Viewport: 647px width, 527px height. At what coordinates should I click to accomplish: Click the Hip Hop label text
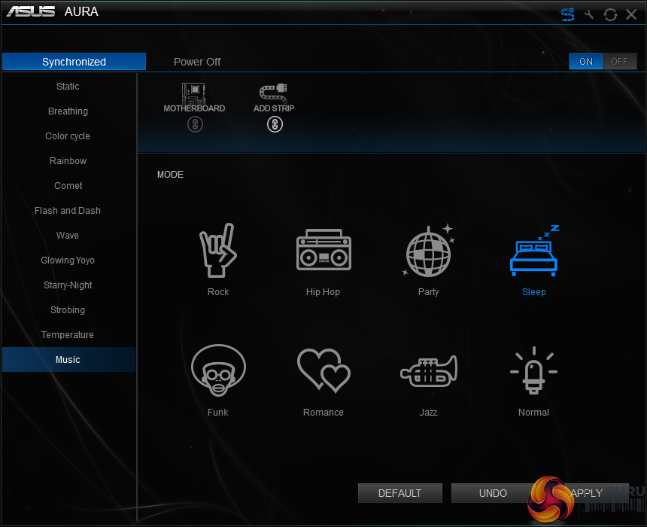[x=323, y=292]
